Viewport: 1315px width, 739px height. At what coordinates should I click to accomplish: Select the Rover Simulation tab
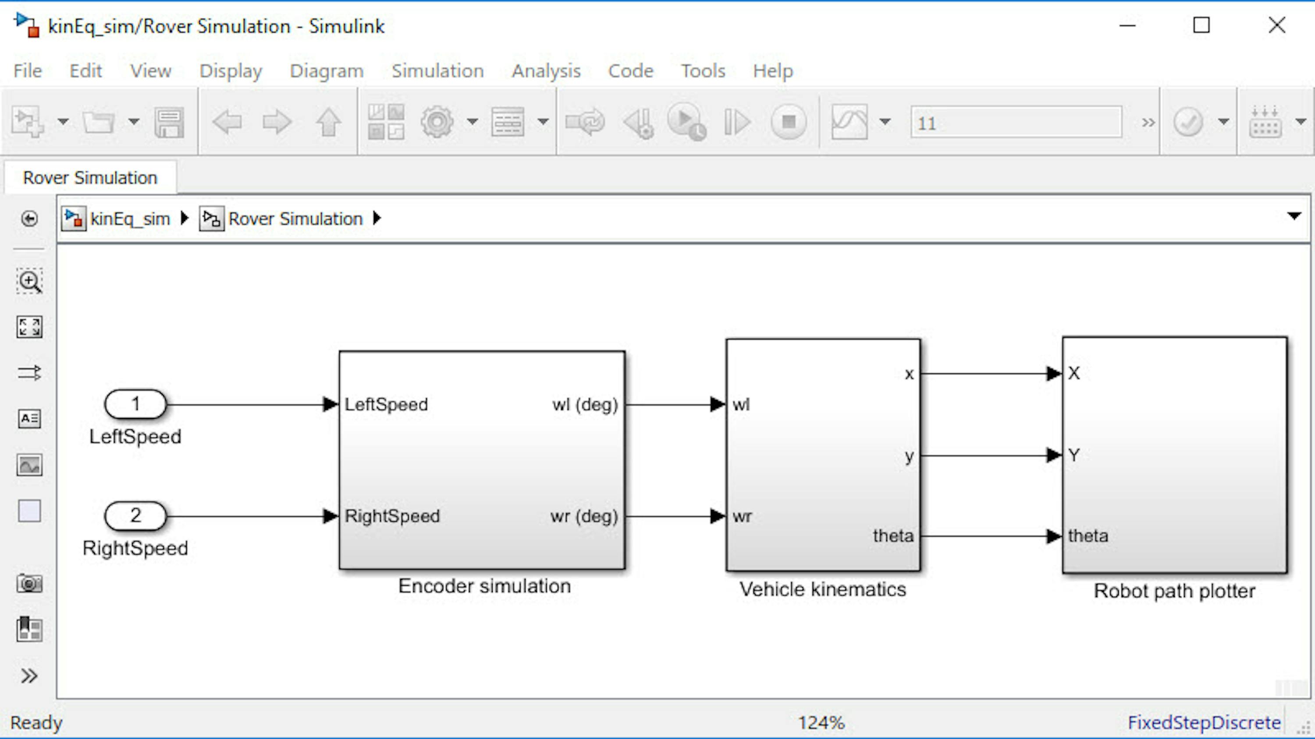pos(90,177)
